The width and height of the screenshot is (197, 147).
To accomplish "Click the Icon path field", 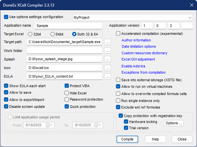I will 65,68.
